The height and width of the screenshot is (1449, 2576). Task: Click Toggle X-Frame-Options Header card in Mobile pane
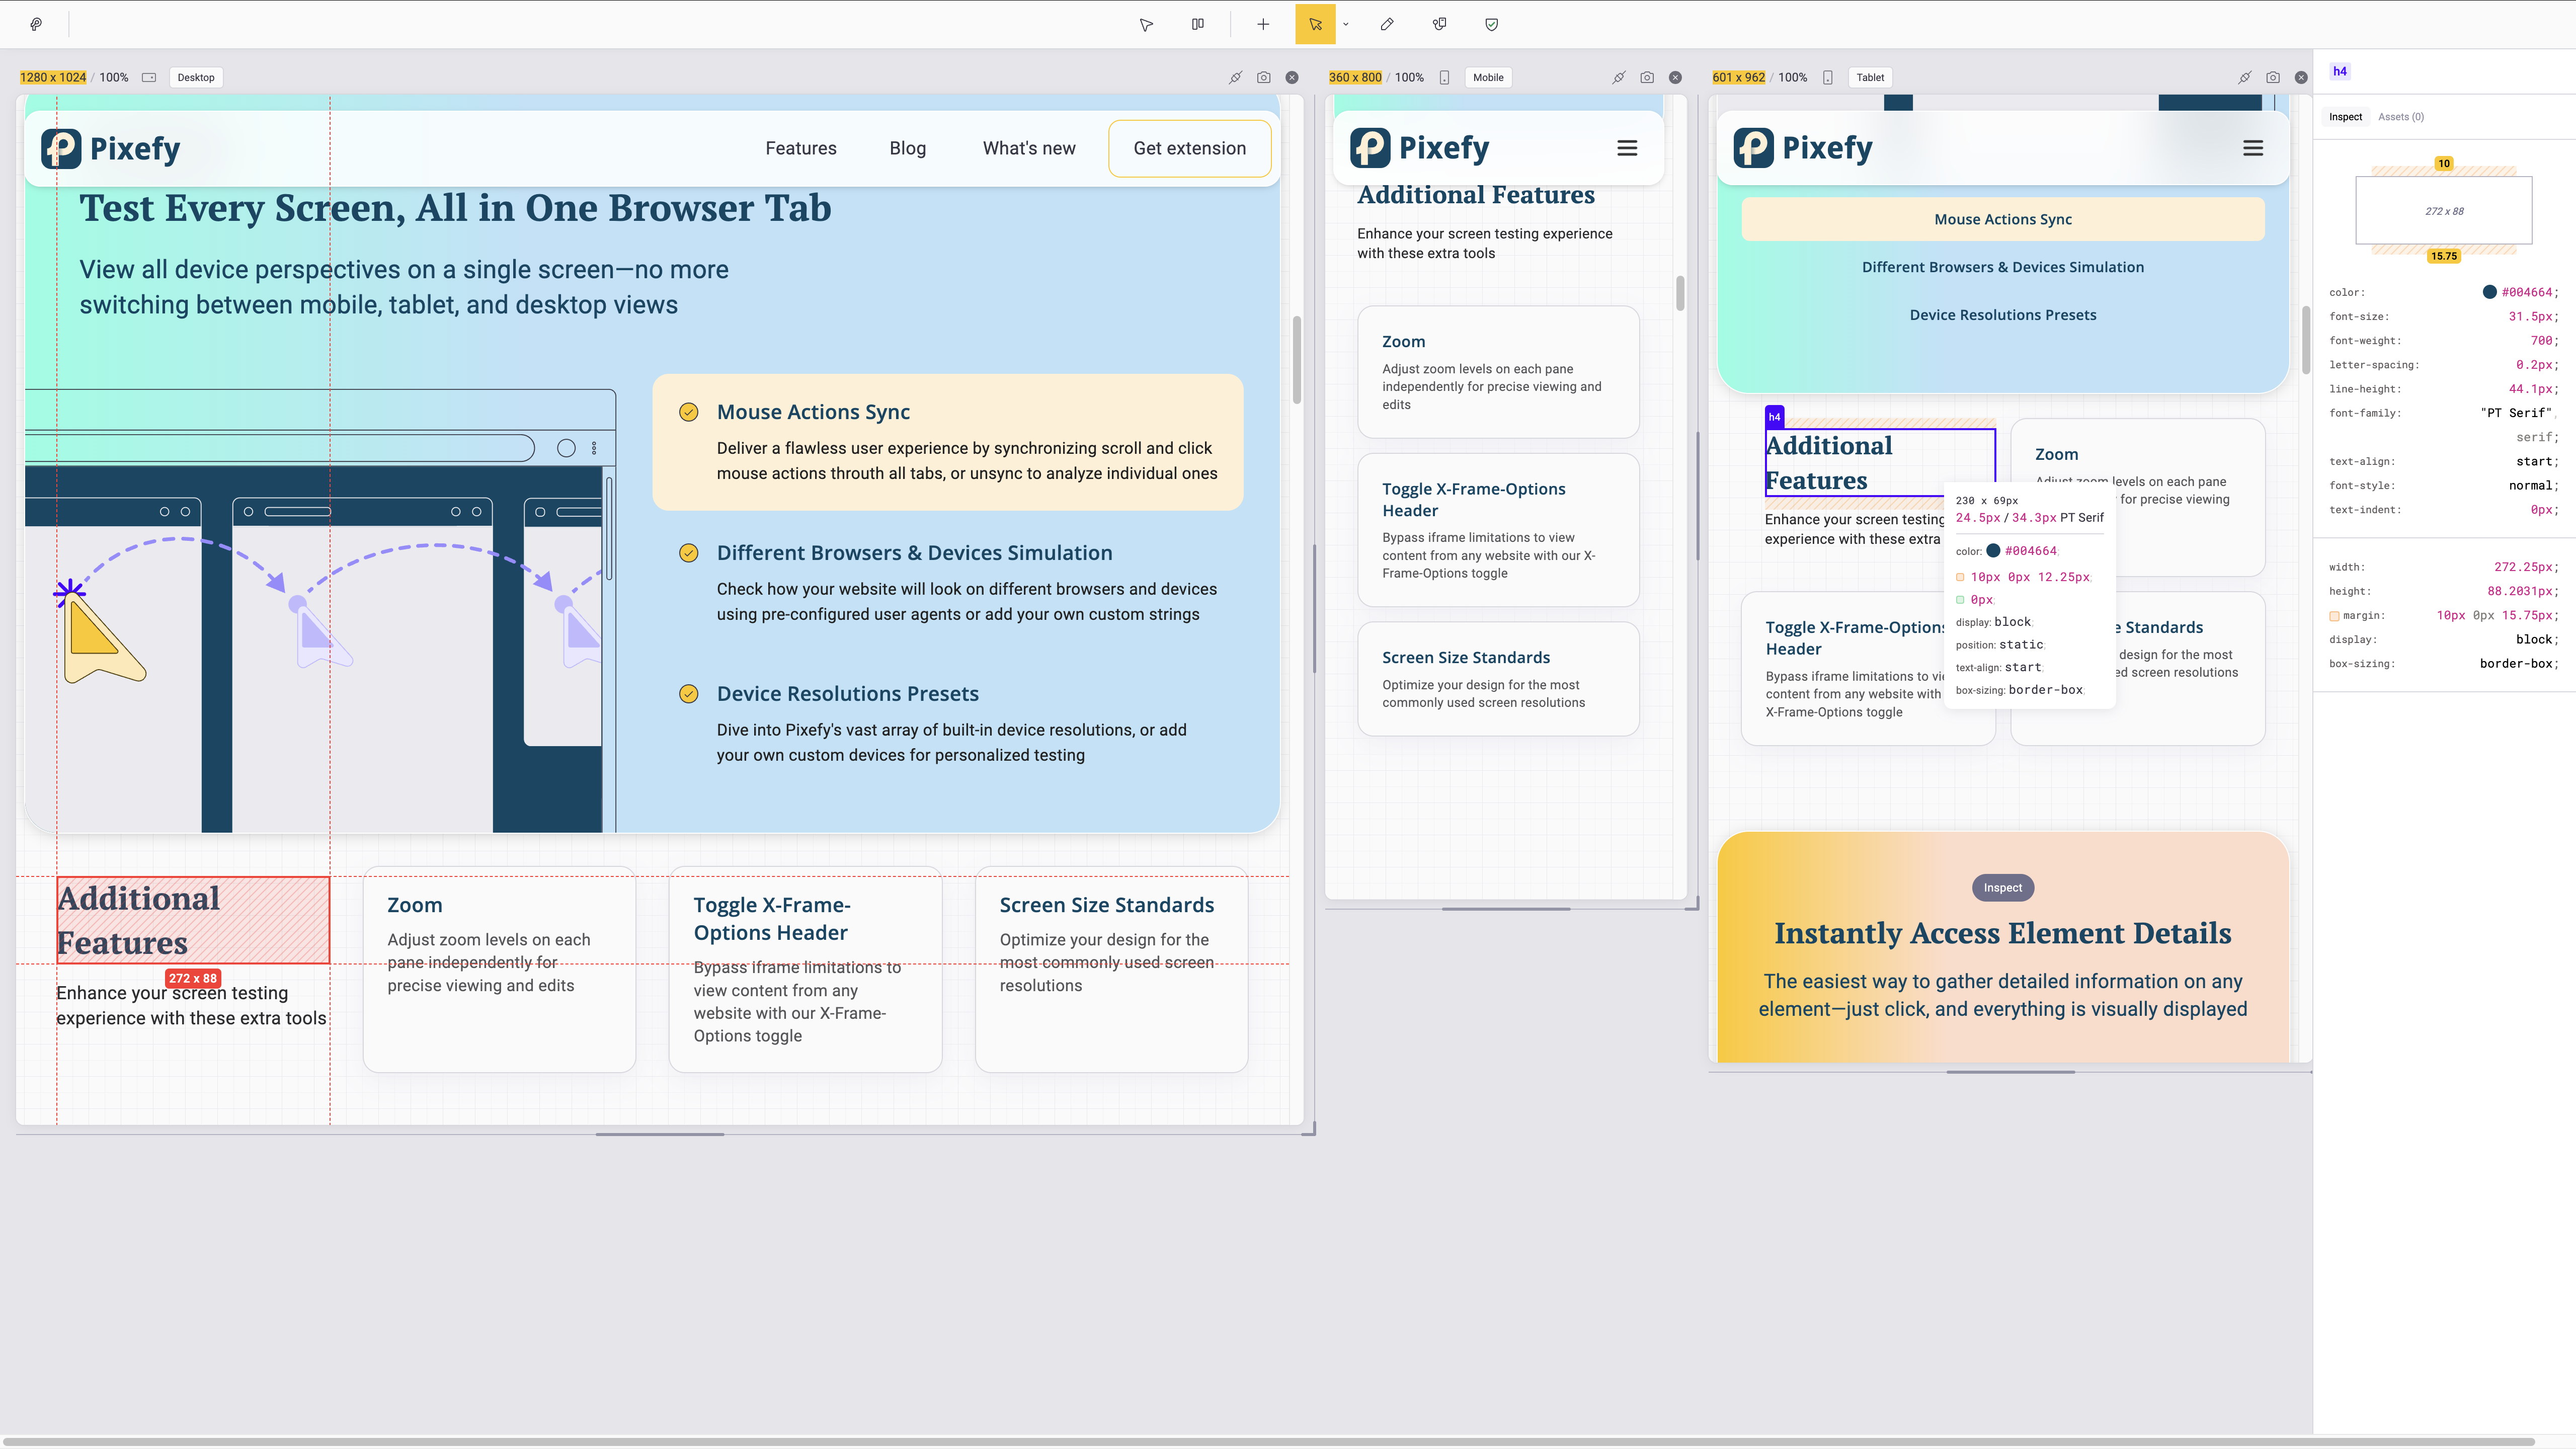click(1498, 530)
